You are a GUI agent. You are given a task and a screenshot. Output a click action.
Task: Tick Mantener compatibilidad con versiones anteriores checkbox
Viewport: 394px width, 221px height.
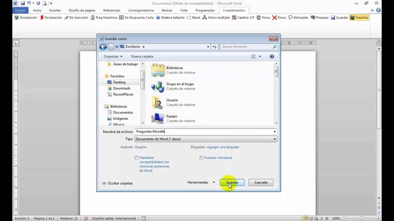point(136,158)
